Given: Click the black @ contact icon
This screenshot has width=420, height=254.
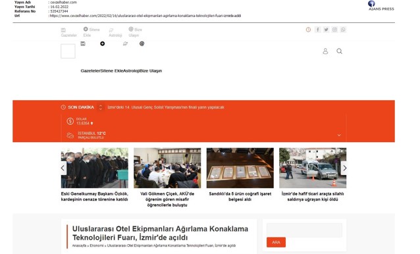Looking at the screenshot, I should [142, 43].
